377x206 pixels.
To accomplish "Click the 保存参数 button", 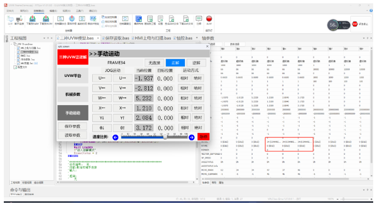I will point(73,126).
